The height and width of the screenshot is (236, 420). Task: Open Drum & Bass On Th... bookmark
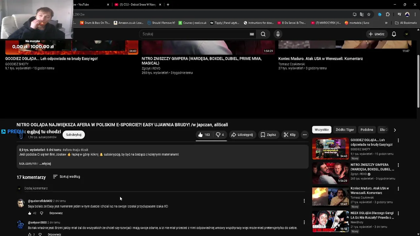point(94,23)
